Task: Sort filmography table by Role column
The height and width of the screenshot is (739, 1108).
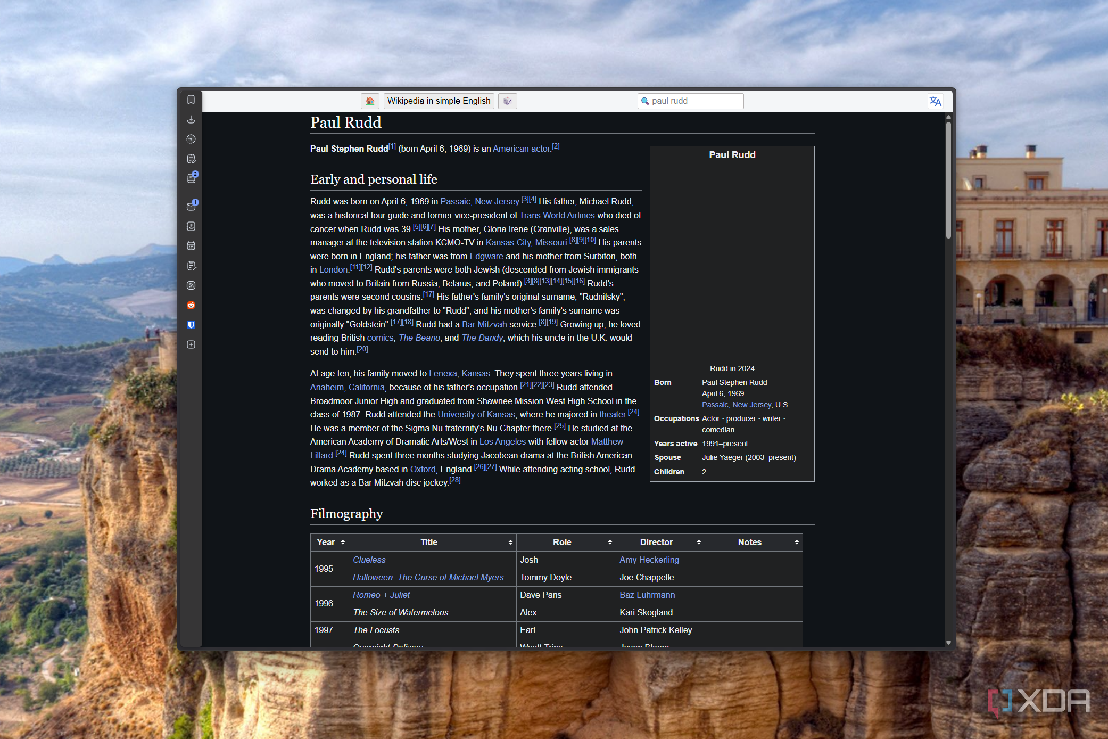Action: pos(566,542)
